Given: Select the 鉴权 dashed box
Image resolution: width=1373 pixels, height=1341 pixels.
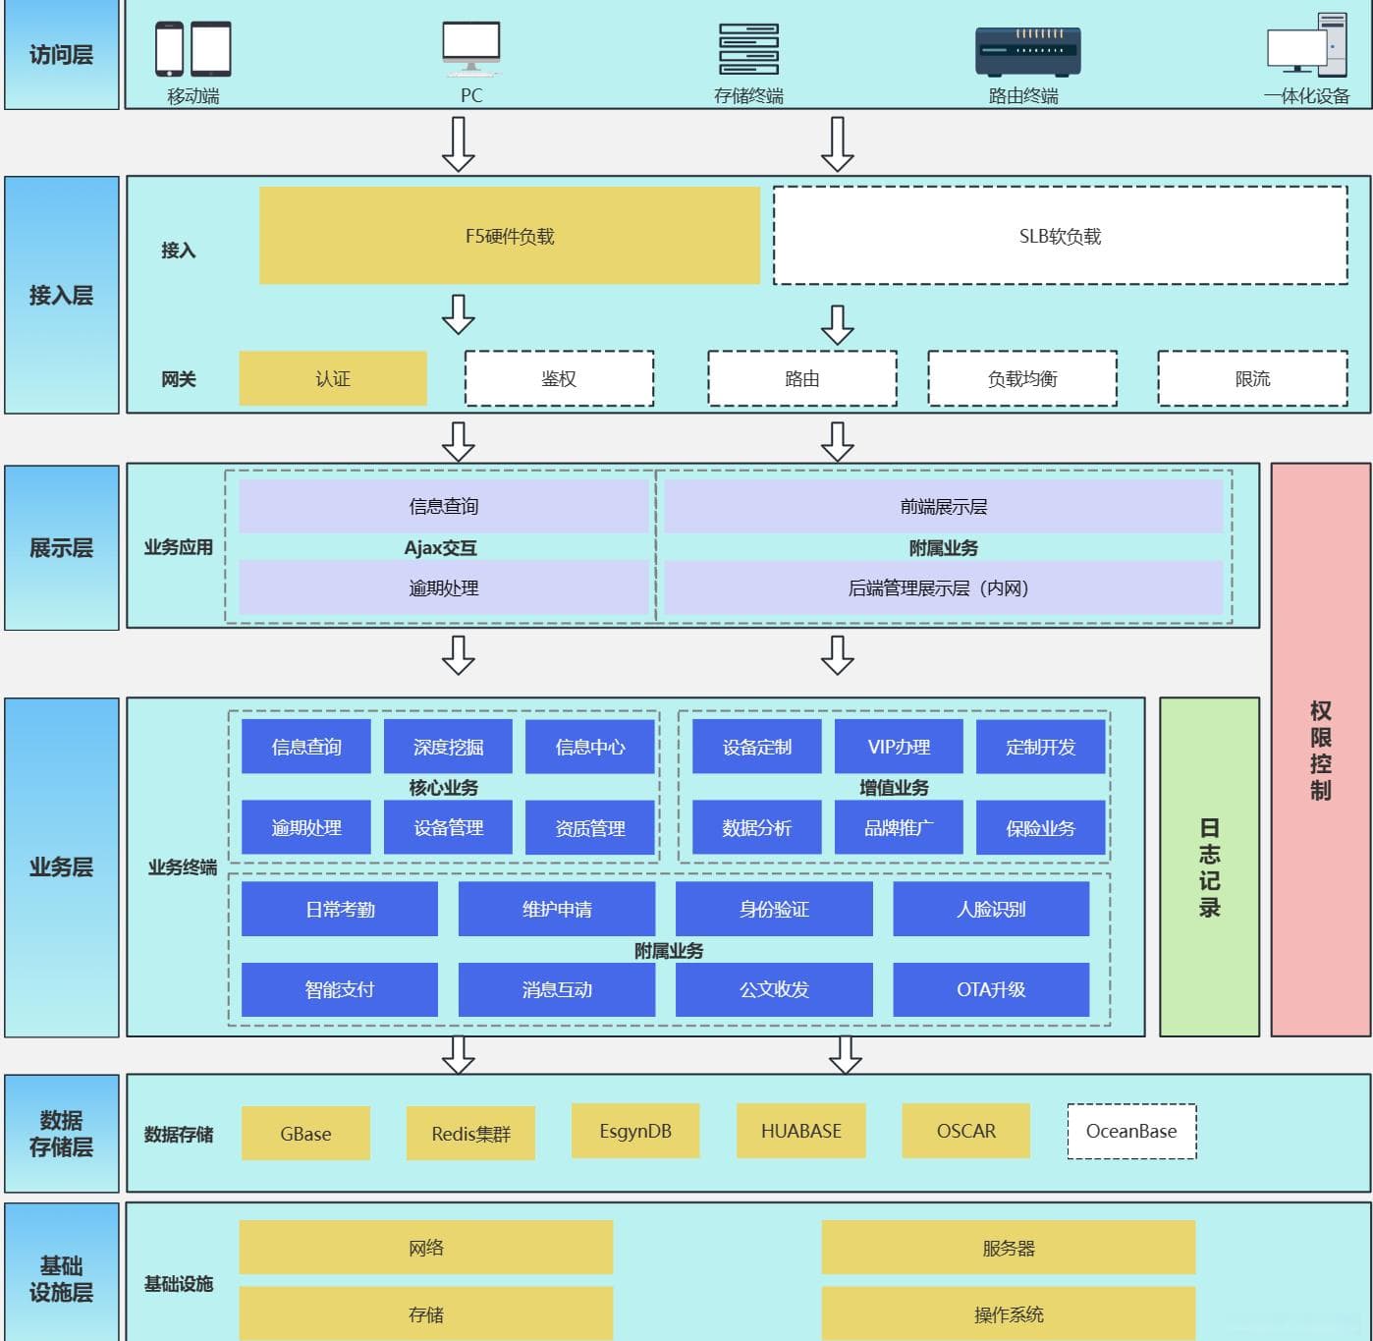Looking at the screenshot, I should point(559,378).
